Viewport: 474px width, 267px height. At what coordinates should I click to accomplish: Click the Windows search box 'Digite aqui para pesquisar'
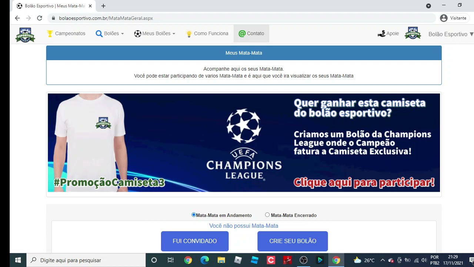coord(86,260)
